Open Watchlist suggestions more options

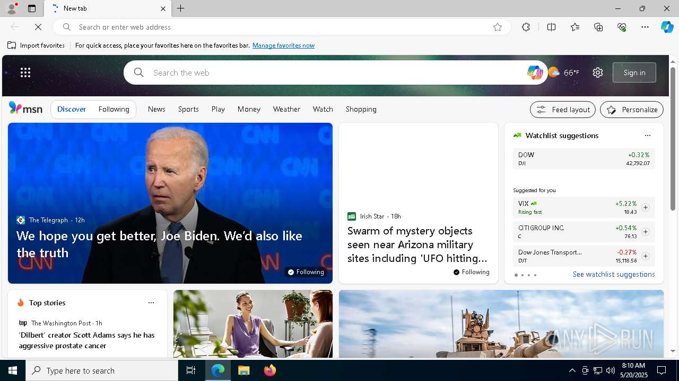[x=648, y=135]
